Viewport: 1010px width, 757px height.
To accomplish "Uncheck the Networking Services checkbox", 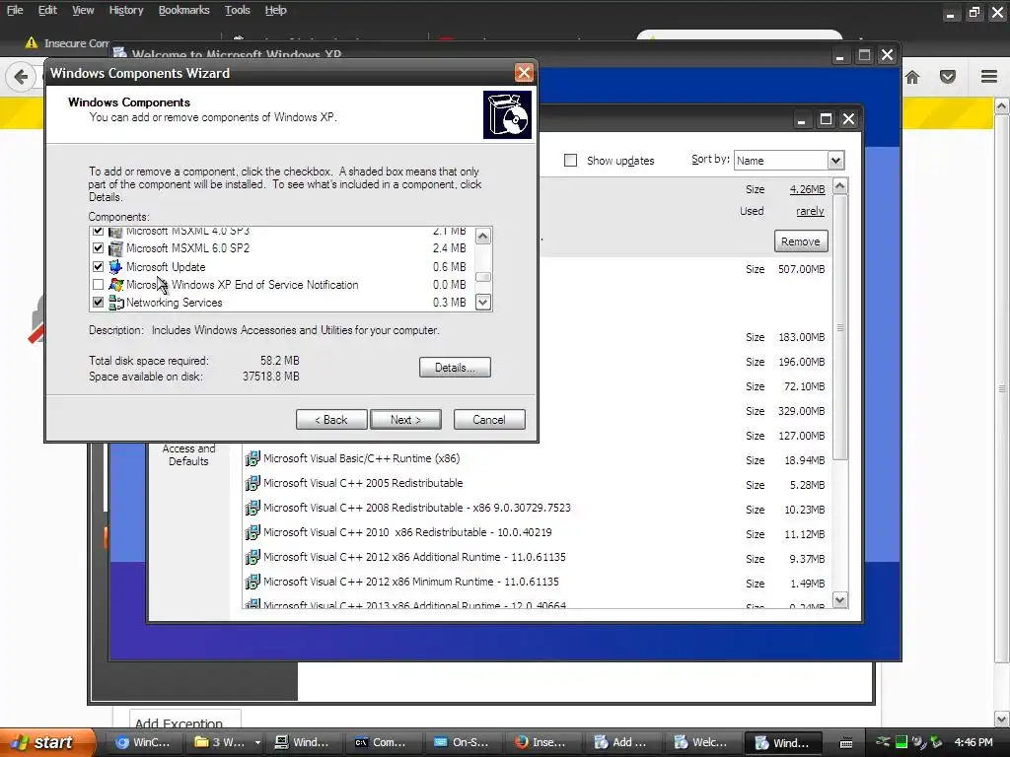I will [x=98, y=302].
